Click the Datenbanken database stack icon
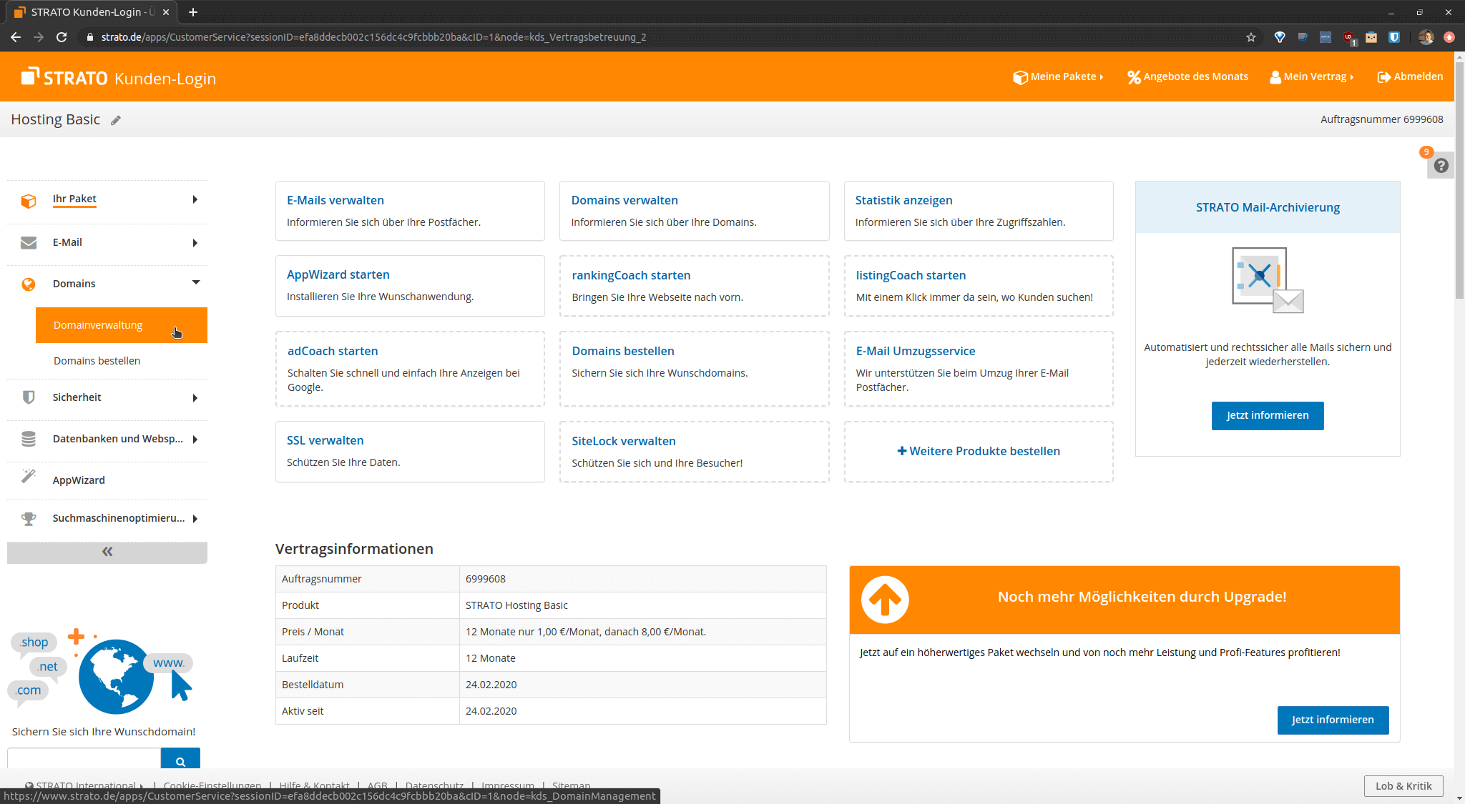 (29, 439)
